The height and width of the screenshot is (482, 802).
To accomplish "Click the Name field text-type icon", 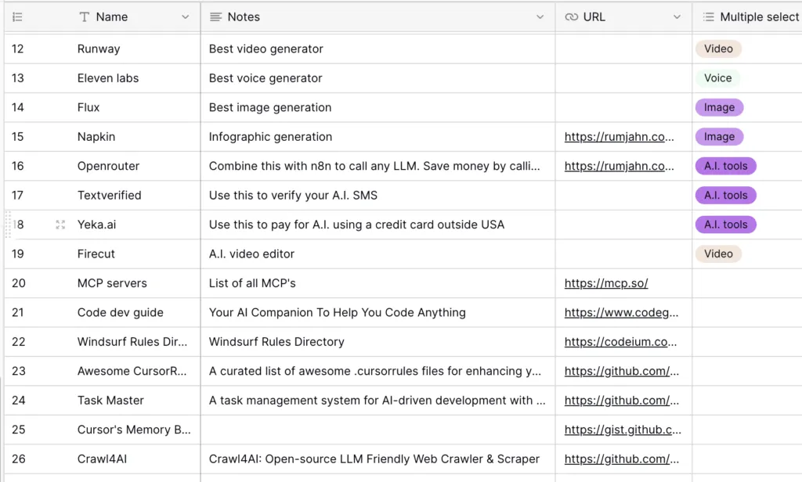I will coord(85,16).
